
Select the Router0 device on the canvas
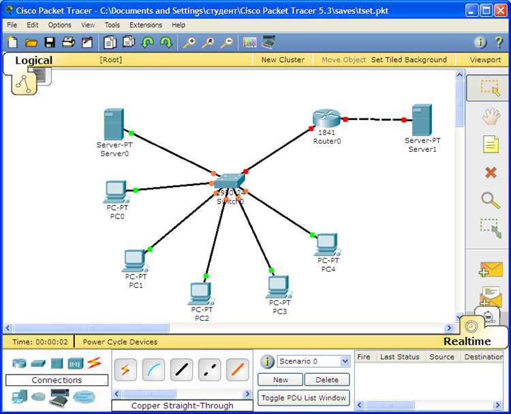(x=326, y=118)
